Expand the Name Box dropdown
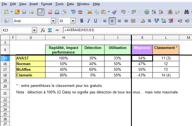Image resolution: width=192 pixels, height=126 pixels. pyautogui.click(x=34, y=30)
